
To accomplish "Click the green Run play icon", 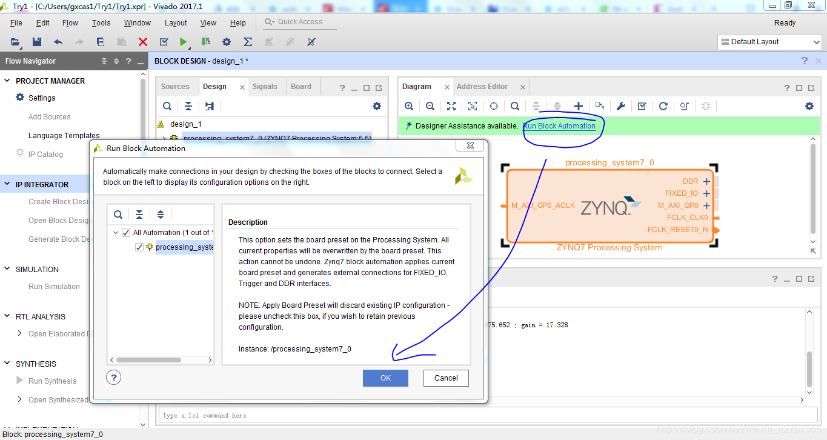I will [x=183, y=42].
